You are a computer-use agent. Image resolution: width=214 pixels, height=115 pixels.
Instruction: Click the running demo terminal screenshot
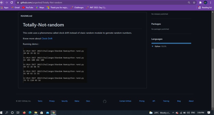click(x=55, y=65)
